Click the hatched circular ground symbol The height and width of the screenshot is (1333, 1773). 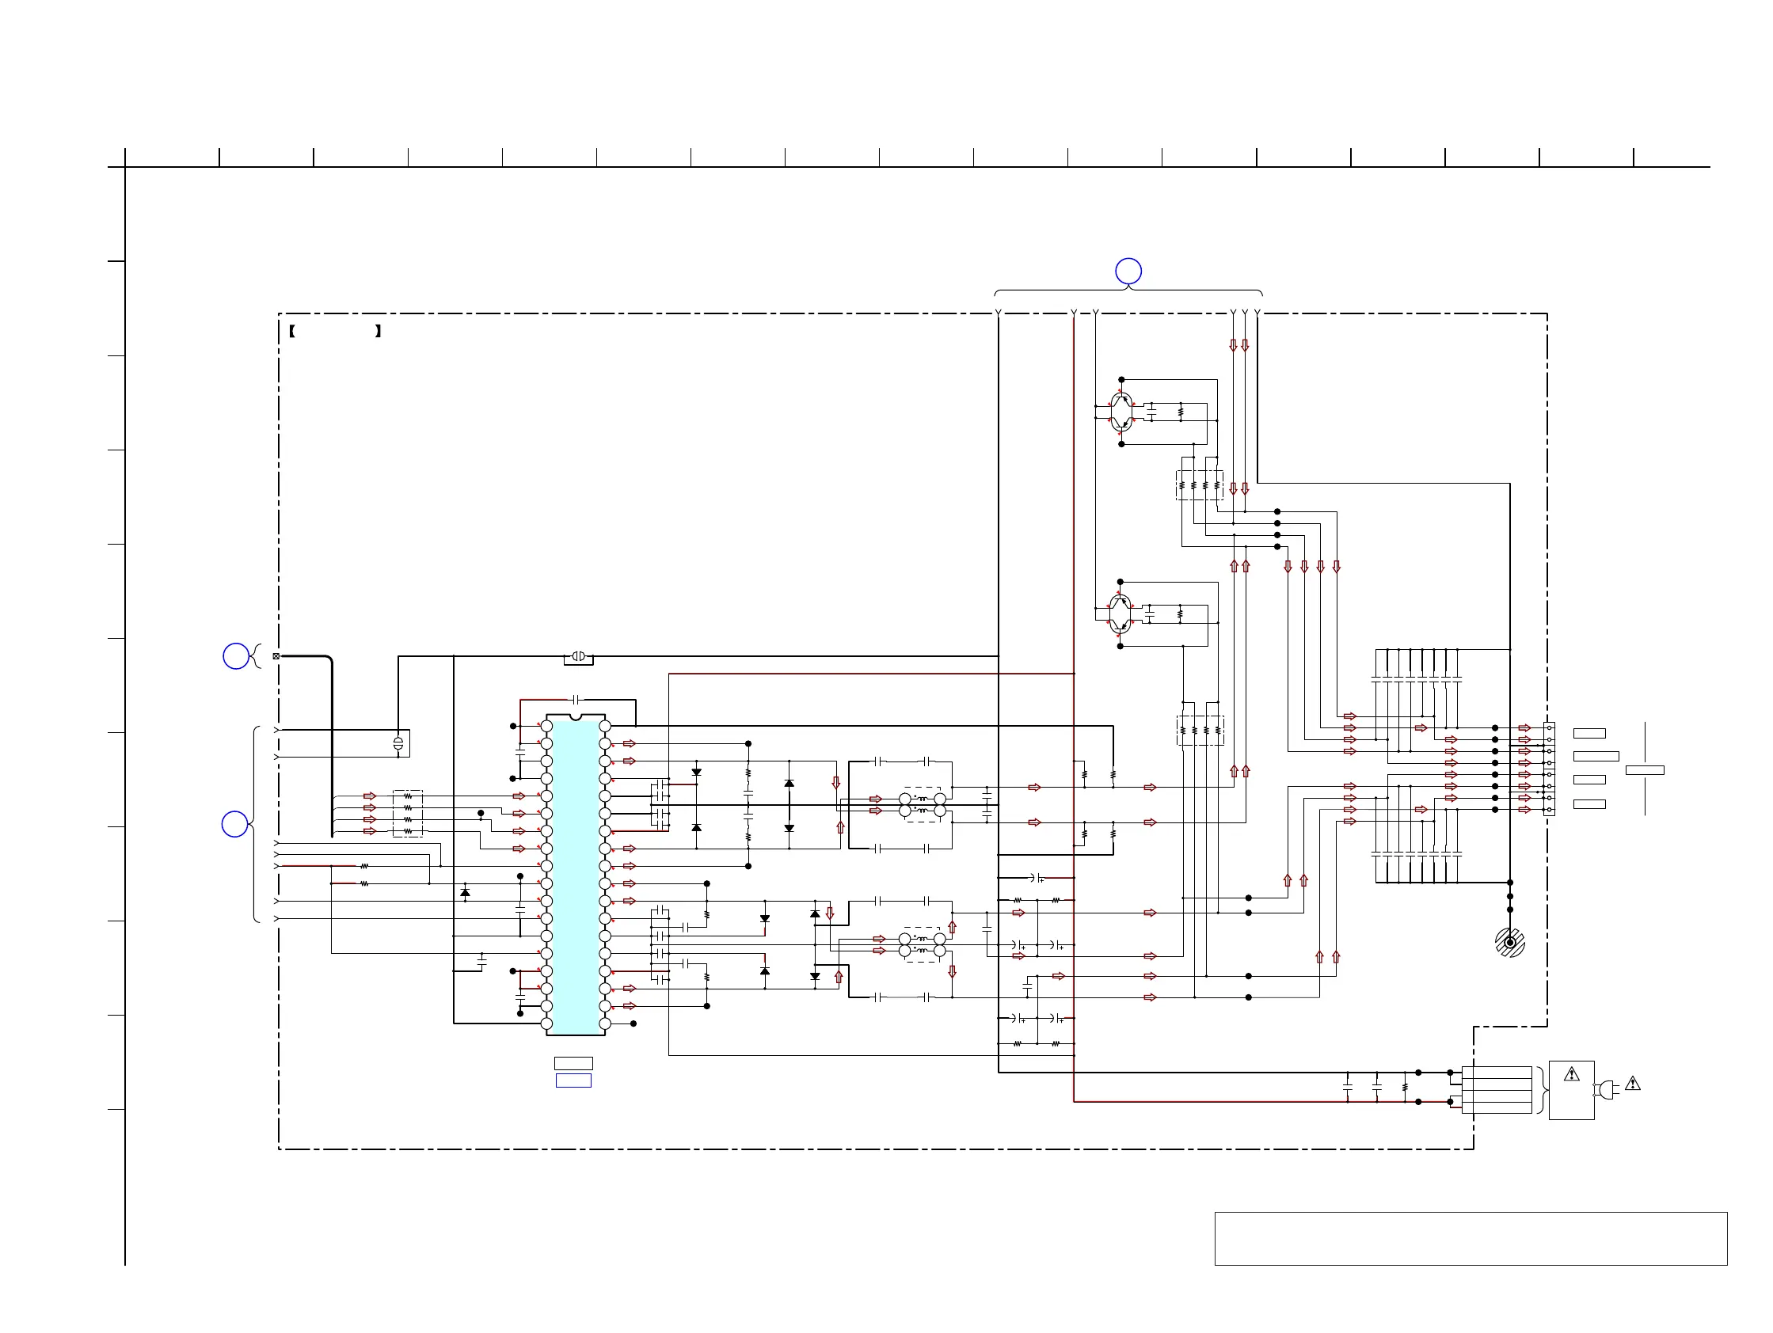1510,943
